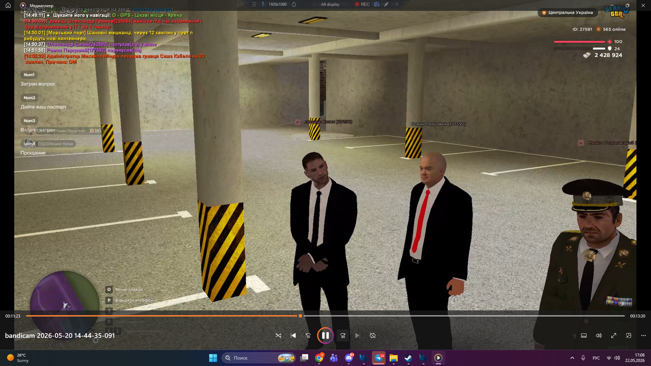
Task: Open Windows Start menu
Action: click(213, 358)
